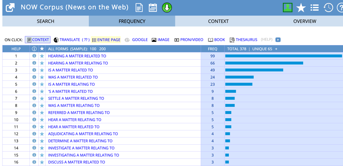
Task: Star the row ADJUDICATING A MATTER RELATING TO
Action: point(42,134)
